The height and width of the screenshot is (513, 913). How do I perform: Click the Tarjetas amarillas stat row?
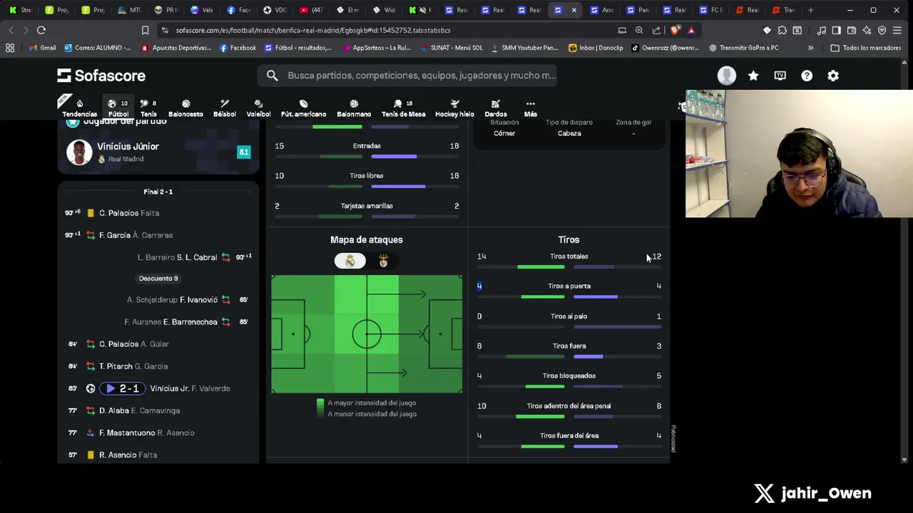coord(367,209)
